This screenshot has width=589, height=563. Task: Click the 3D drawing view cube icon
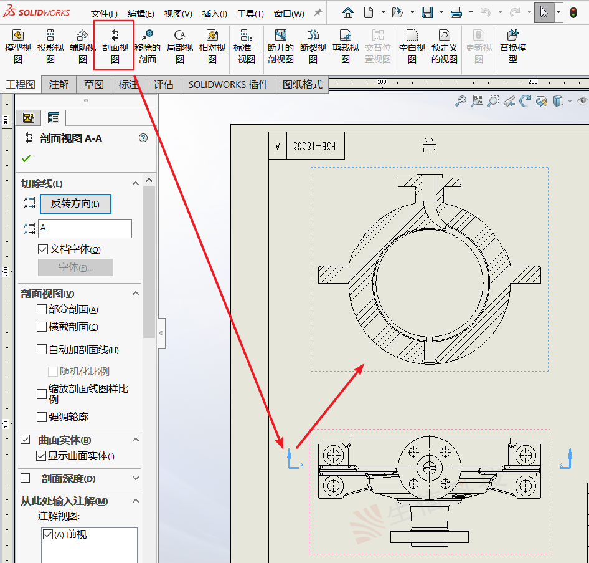(x=558, y=101)
